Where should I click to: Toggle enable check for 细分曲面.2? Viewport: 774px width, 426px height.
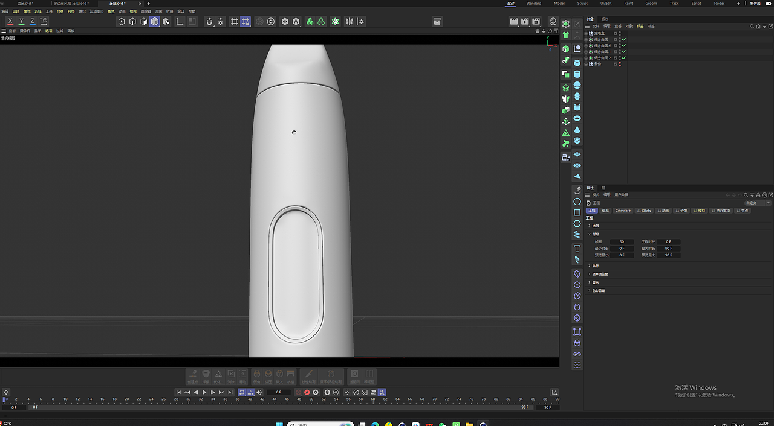pos(624,58)
